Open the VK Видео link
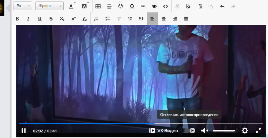268x138 pixels. point(164,131)
